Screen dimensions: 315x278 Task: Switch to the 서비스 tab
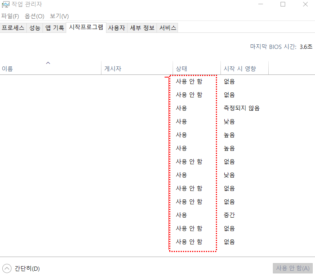[168, 27]
